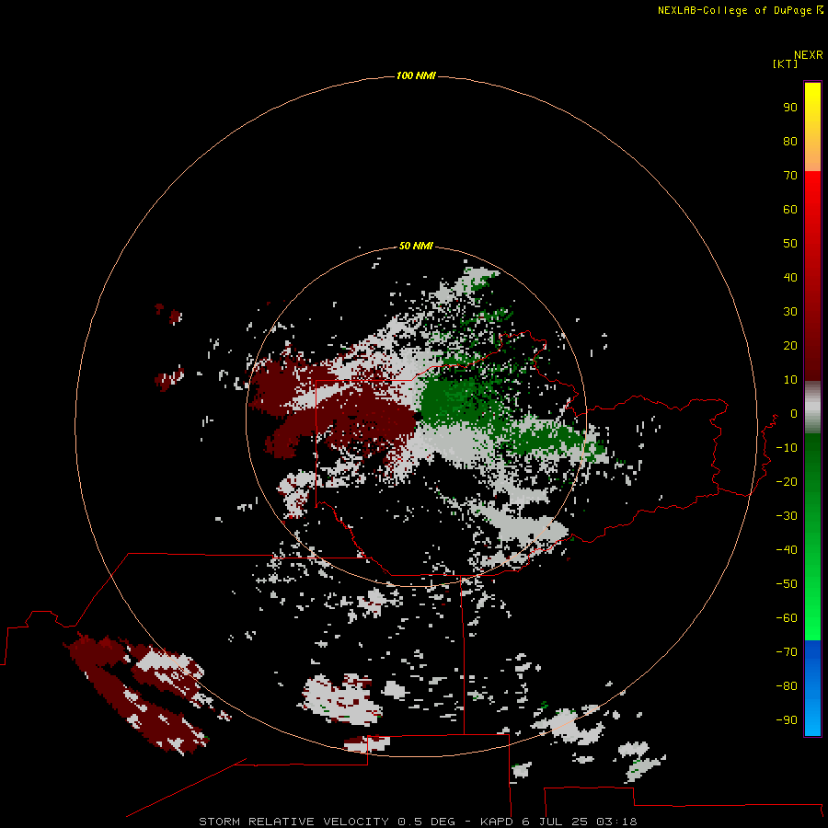Click the KT units label above colorbar

coord(786,63)
